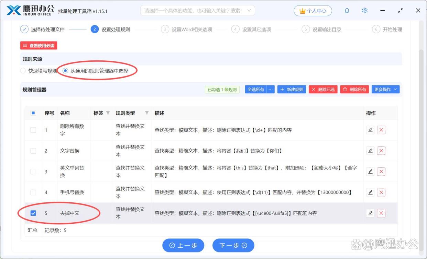Edit rule 手机号替换 with pencil icon
The width and height of the screenshot is (427, 259).
pyautogui.click(x=370, y=192)
